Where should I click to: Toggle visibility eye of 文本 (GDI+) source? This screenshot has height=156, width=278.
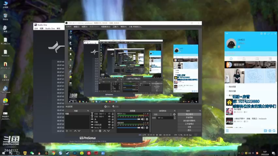pyautogui.click(x=109, y=116)
